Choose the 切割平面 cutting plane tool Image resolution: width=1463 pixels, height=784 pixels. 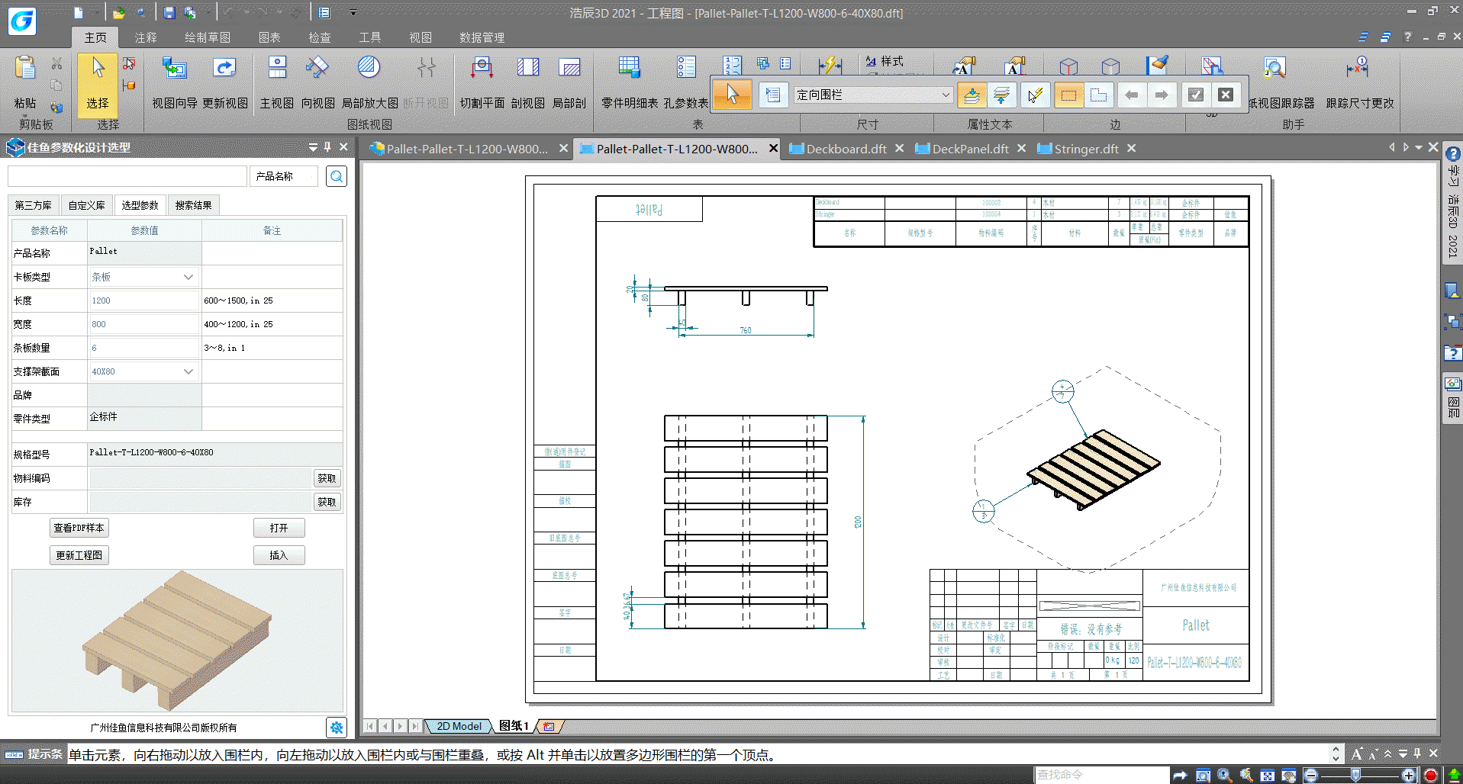pos(482,82)
